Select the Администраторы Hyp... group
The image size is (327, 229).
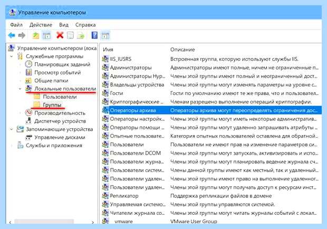pyautogui.click(x=138, y=76)
